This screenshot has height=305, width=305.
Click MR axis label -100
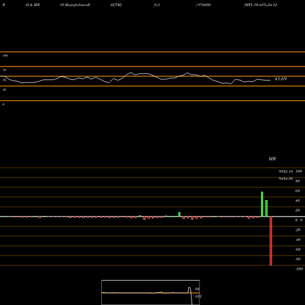pyautogui.click(x=299, y=269)
